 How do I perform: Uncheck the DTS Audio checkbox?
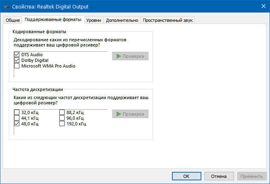coord(17,55)
